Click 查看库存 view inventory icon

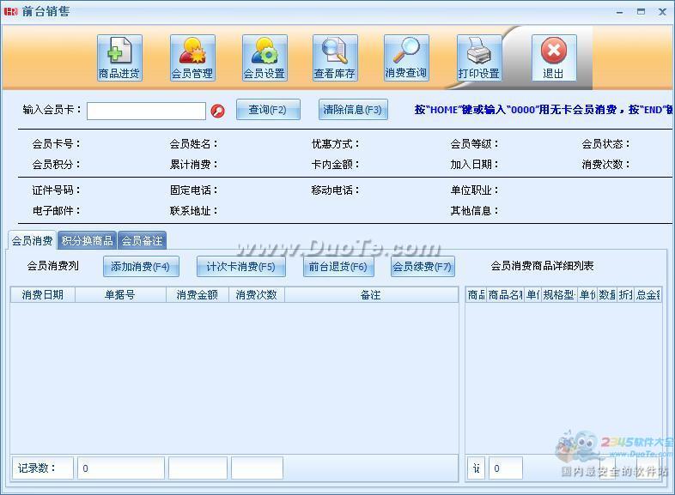point(335,57)
